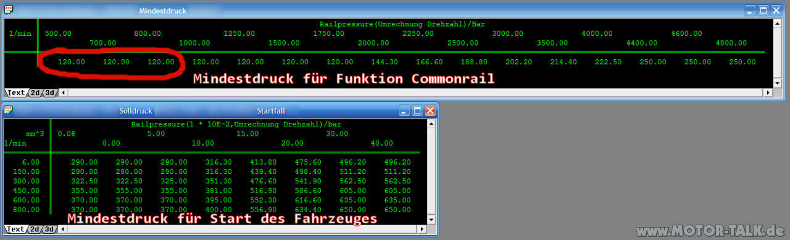Click the 4000.00 rpm header value

tap(597, 34)
